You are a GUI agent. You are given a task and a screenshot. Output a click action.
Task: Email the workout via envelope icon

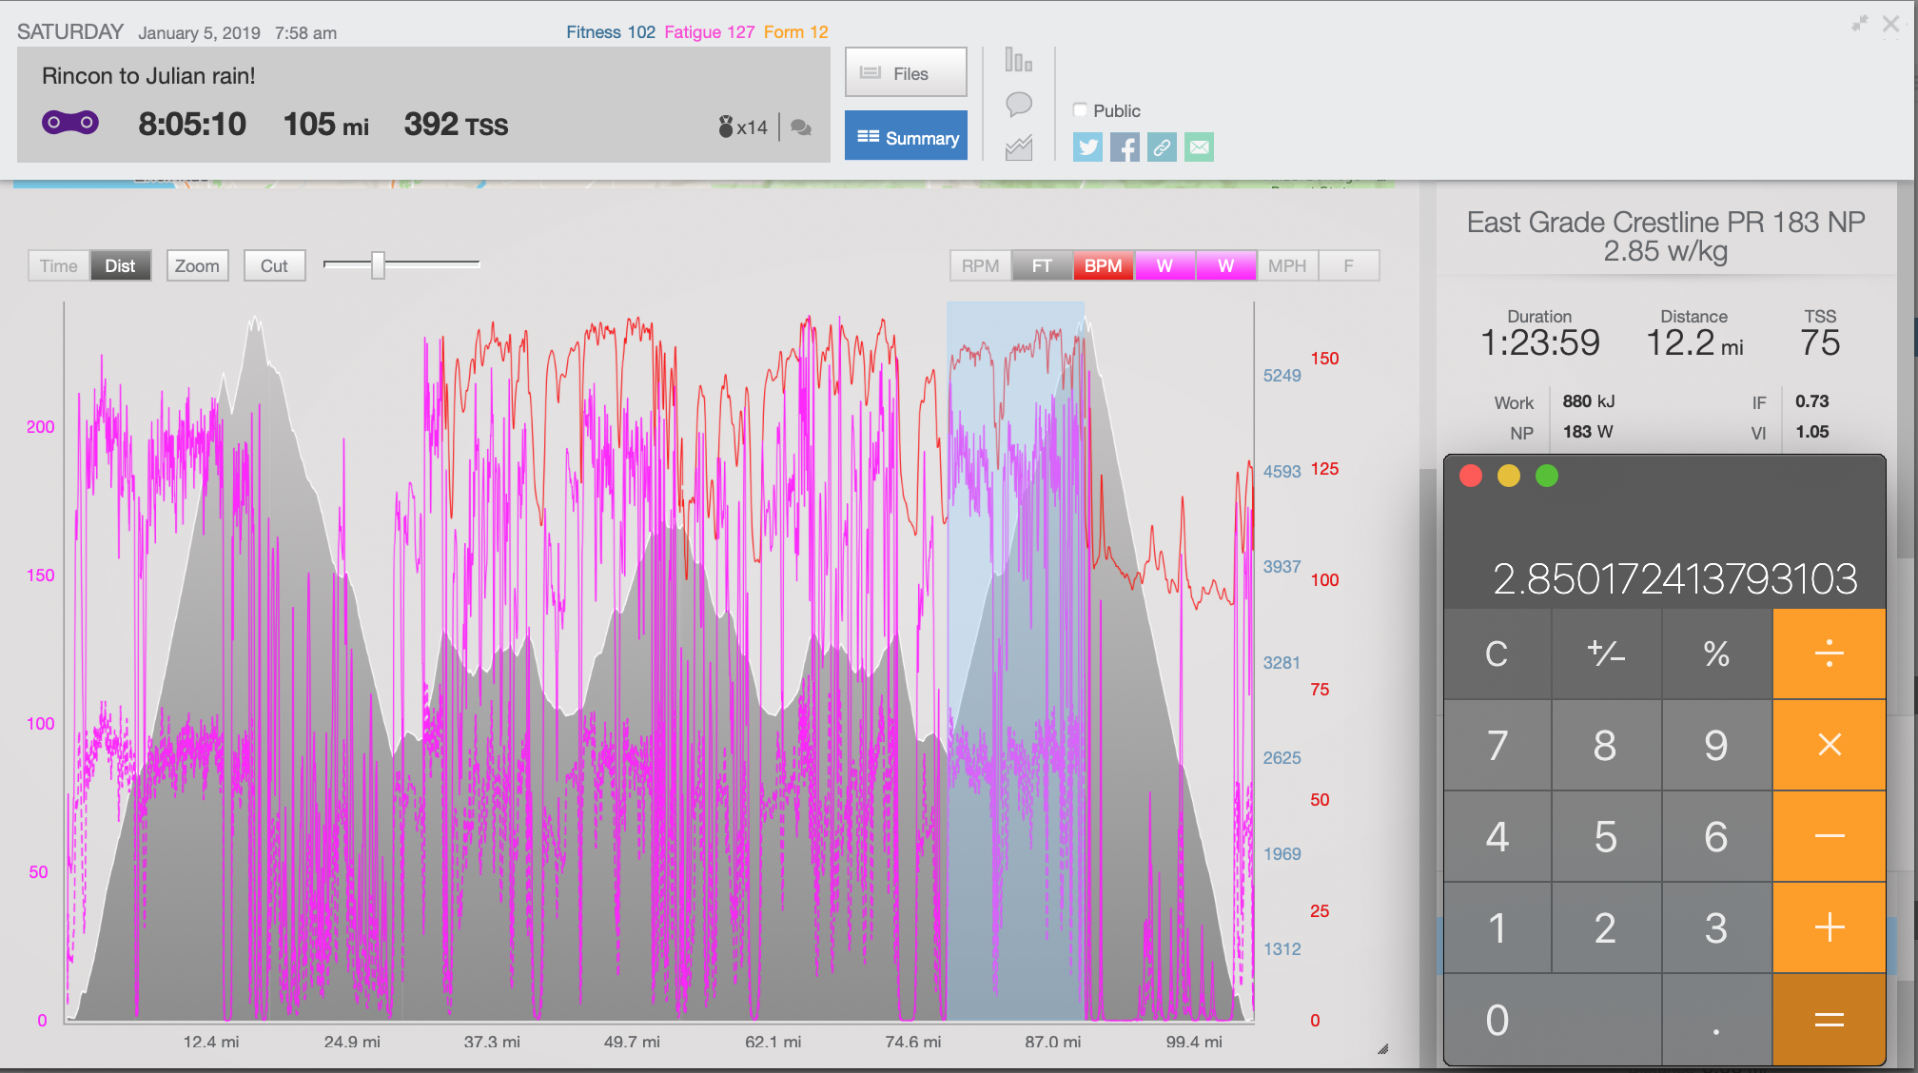coord(1199,147)
